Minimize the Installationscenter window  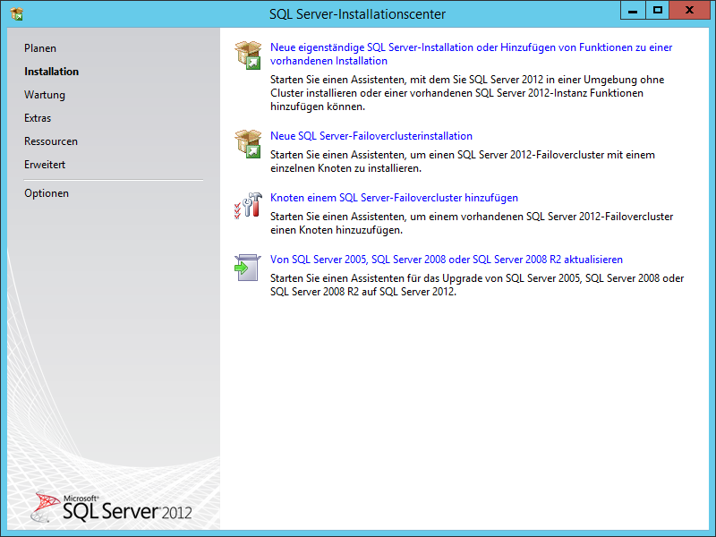[x=633, y=12]
